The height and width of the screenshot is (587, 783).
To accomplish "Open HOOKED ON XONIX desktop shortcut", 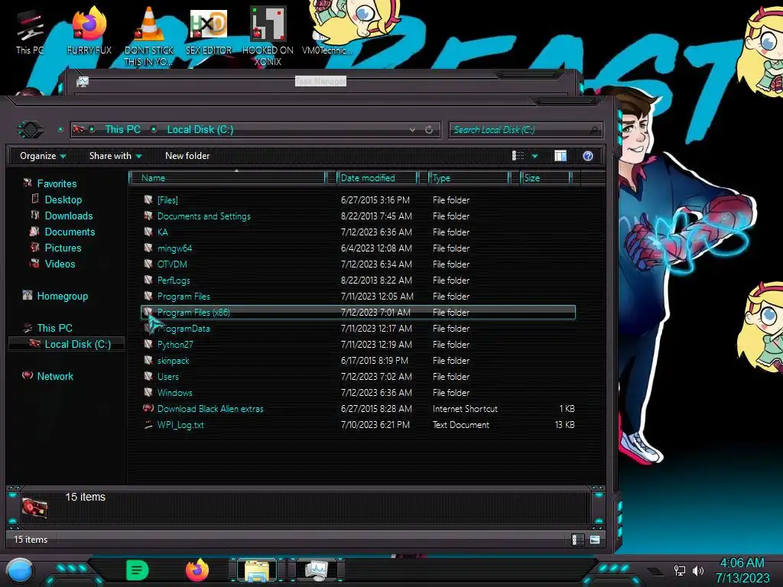I will (268, 36).
